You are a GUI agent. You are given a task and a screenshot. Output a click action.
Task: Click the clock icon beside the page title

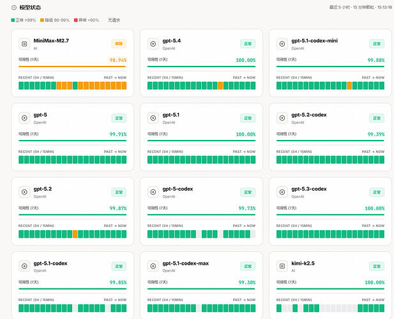pyautogui.click(x=14, y=8)
